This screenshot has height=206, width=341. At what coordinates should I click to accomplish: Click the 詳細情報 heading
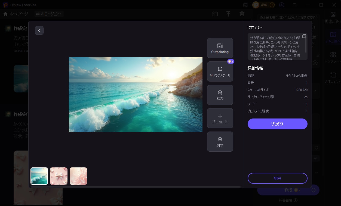click(255, 68)
